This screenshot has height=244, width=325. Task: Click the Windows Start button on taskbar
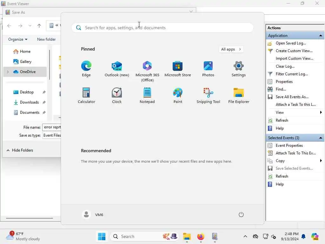click(x=102, y=236)
